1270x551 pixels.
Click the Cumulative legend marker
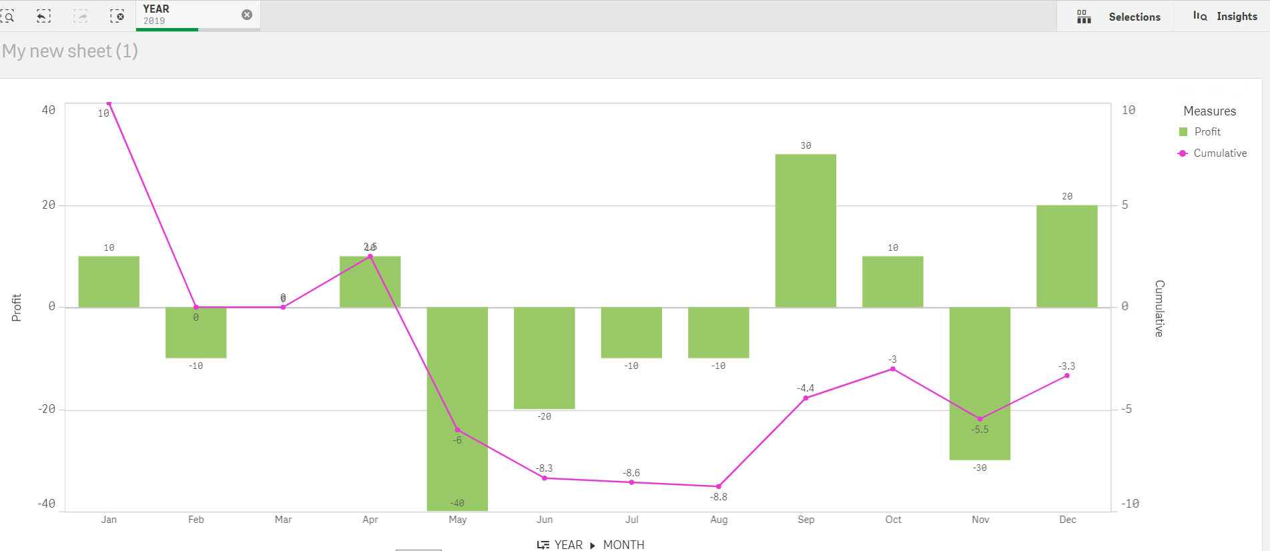coord(1183,153)
